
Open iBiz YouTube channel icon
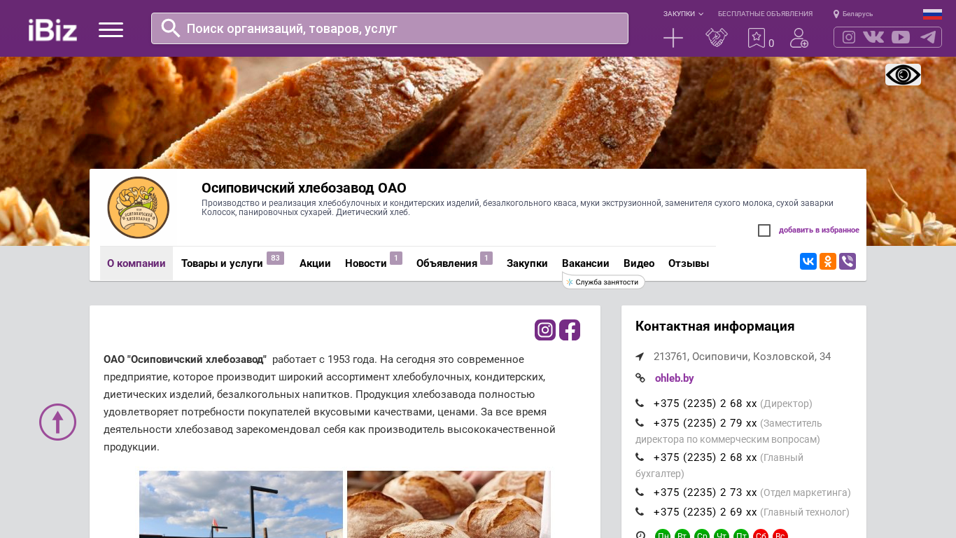tap(901, 37)
